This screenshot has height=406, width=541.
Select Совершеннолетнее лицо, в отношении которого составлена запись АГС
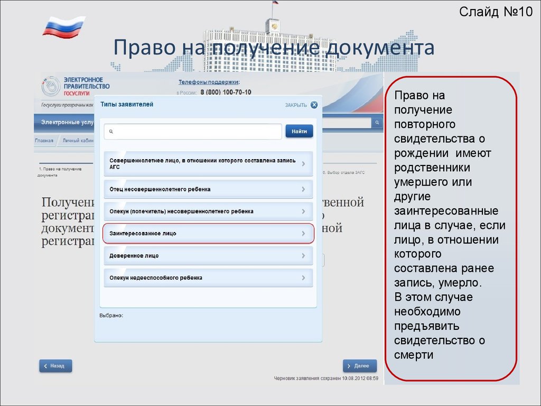(x=208, y=164)
